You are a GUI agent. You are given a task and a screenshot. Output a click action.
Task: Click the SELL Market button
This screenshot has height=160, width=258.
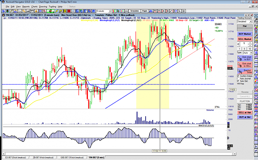click(x=245, y=39)
